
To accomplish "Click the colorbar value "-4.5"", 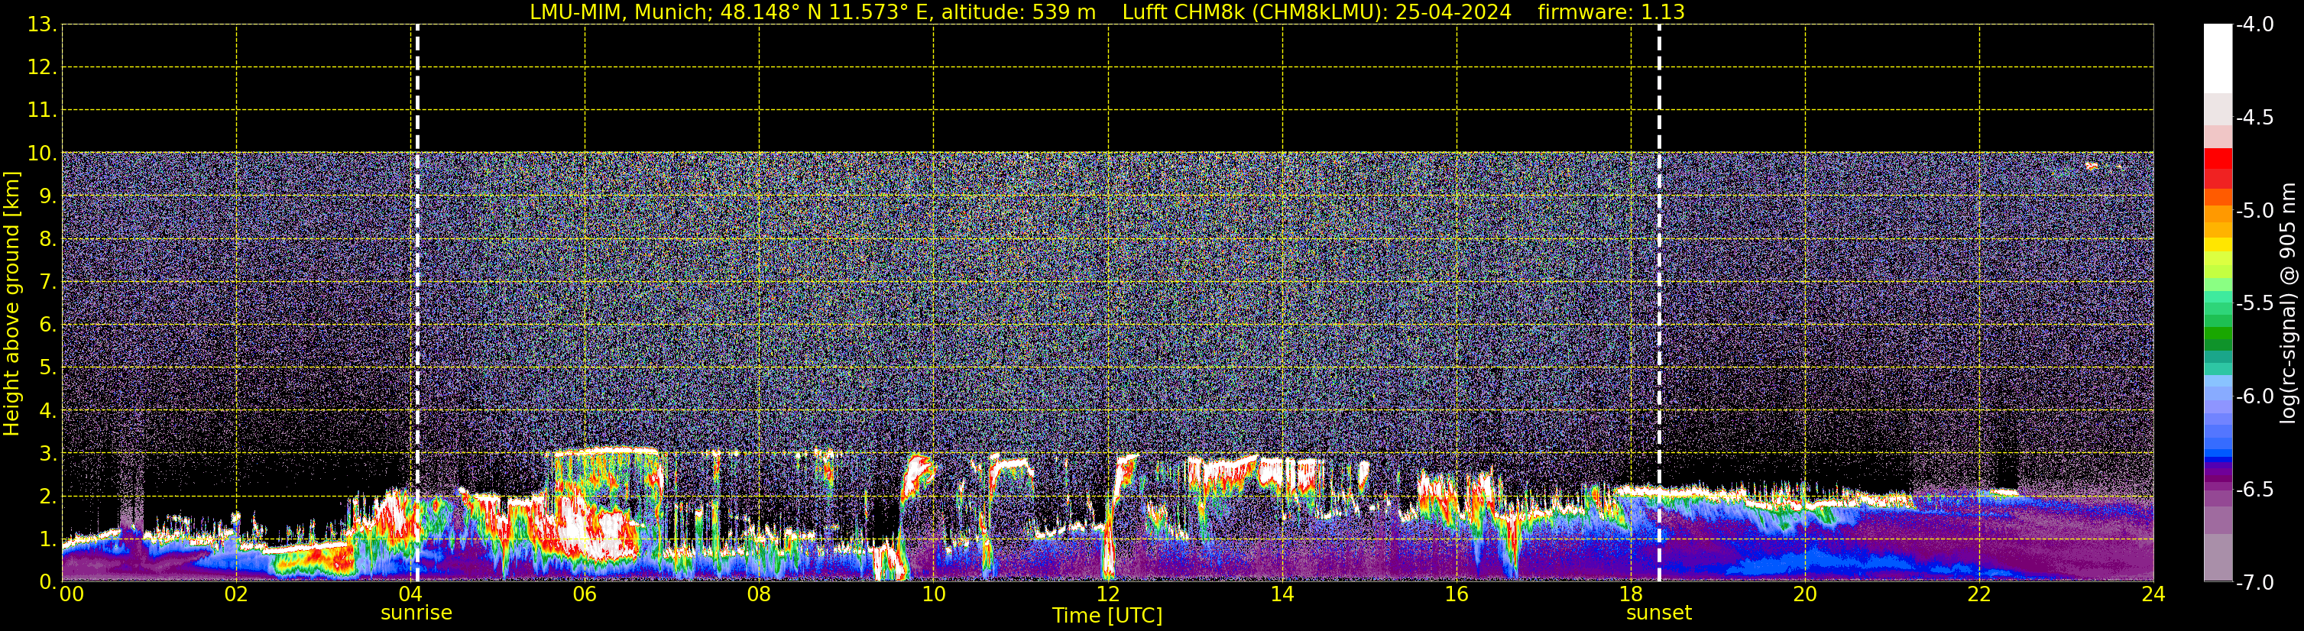I will (x=2255, y=118).
